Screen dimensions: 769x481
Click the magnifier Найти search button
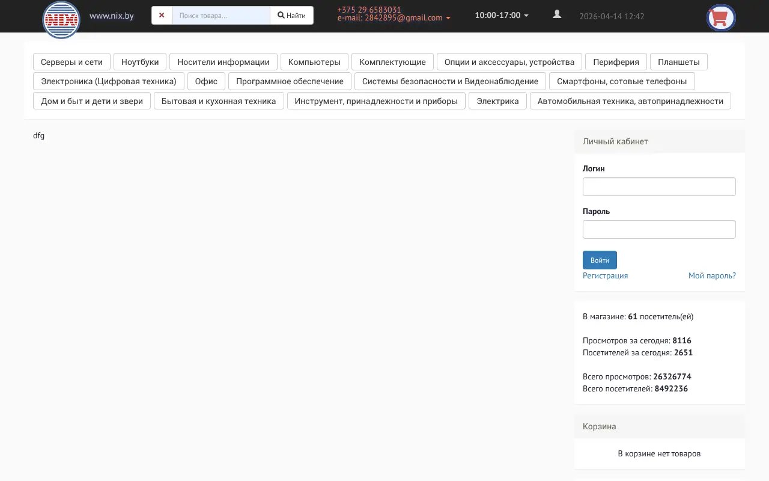click(291, 15)
